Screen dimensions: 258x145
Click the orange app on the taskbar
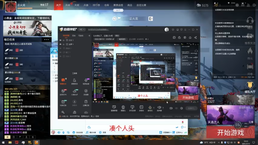tap(36, 143)
